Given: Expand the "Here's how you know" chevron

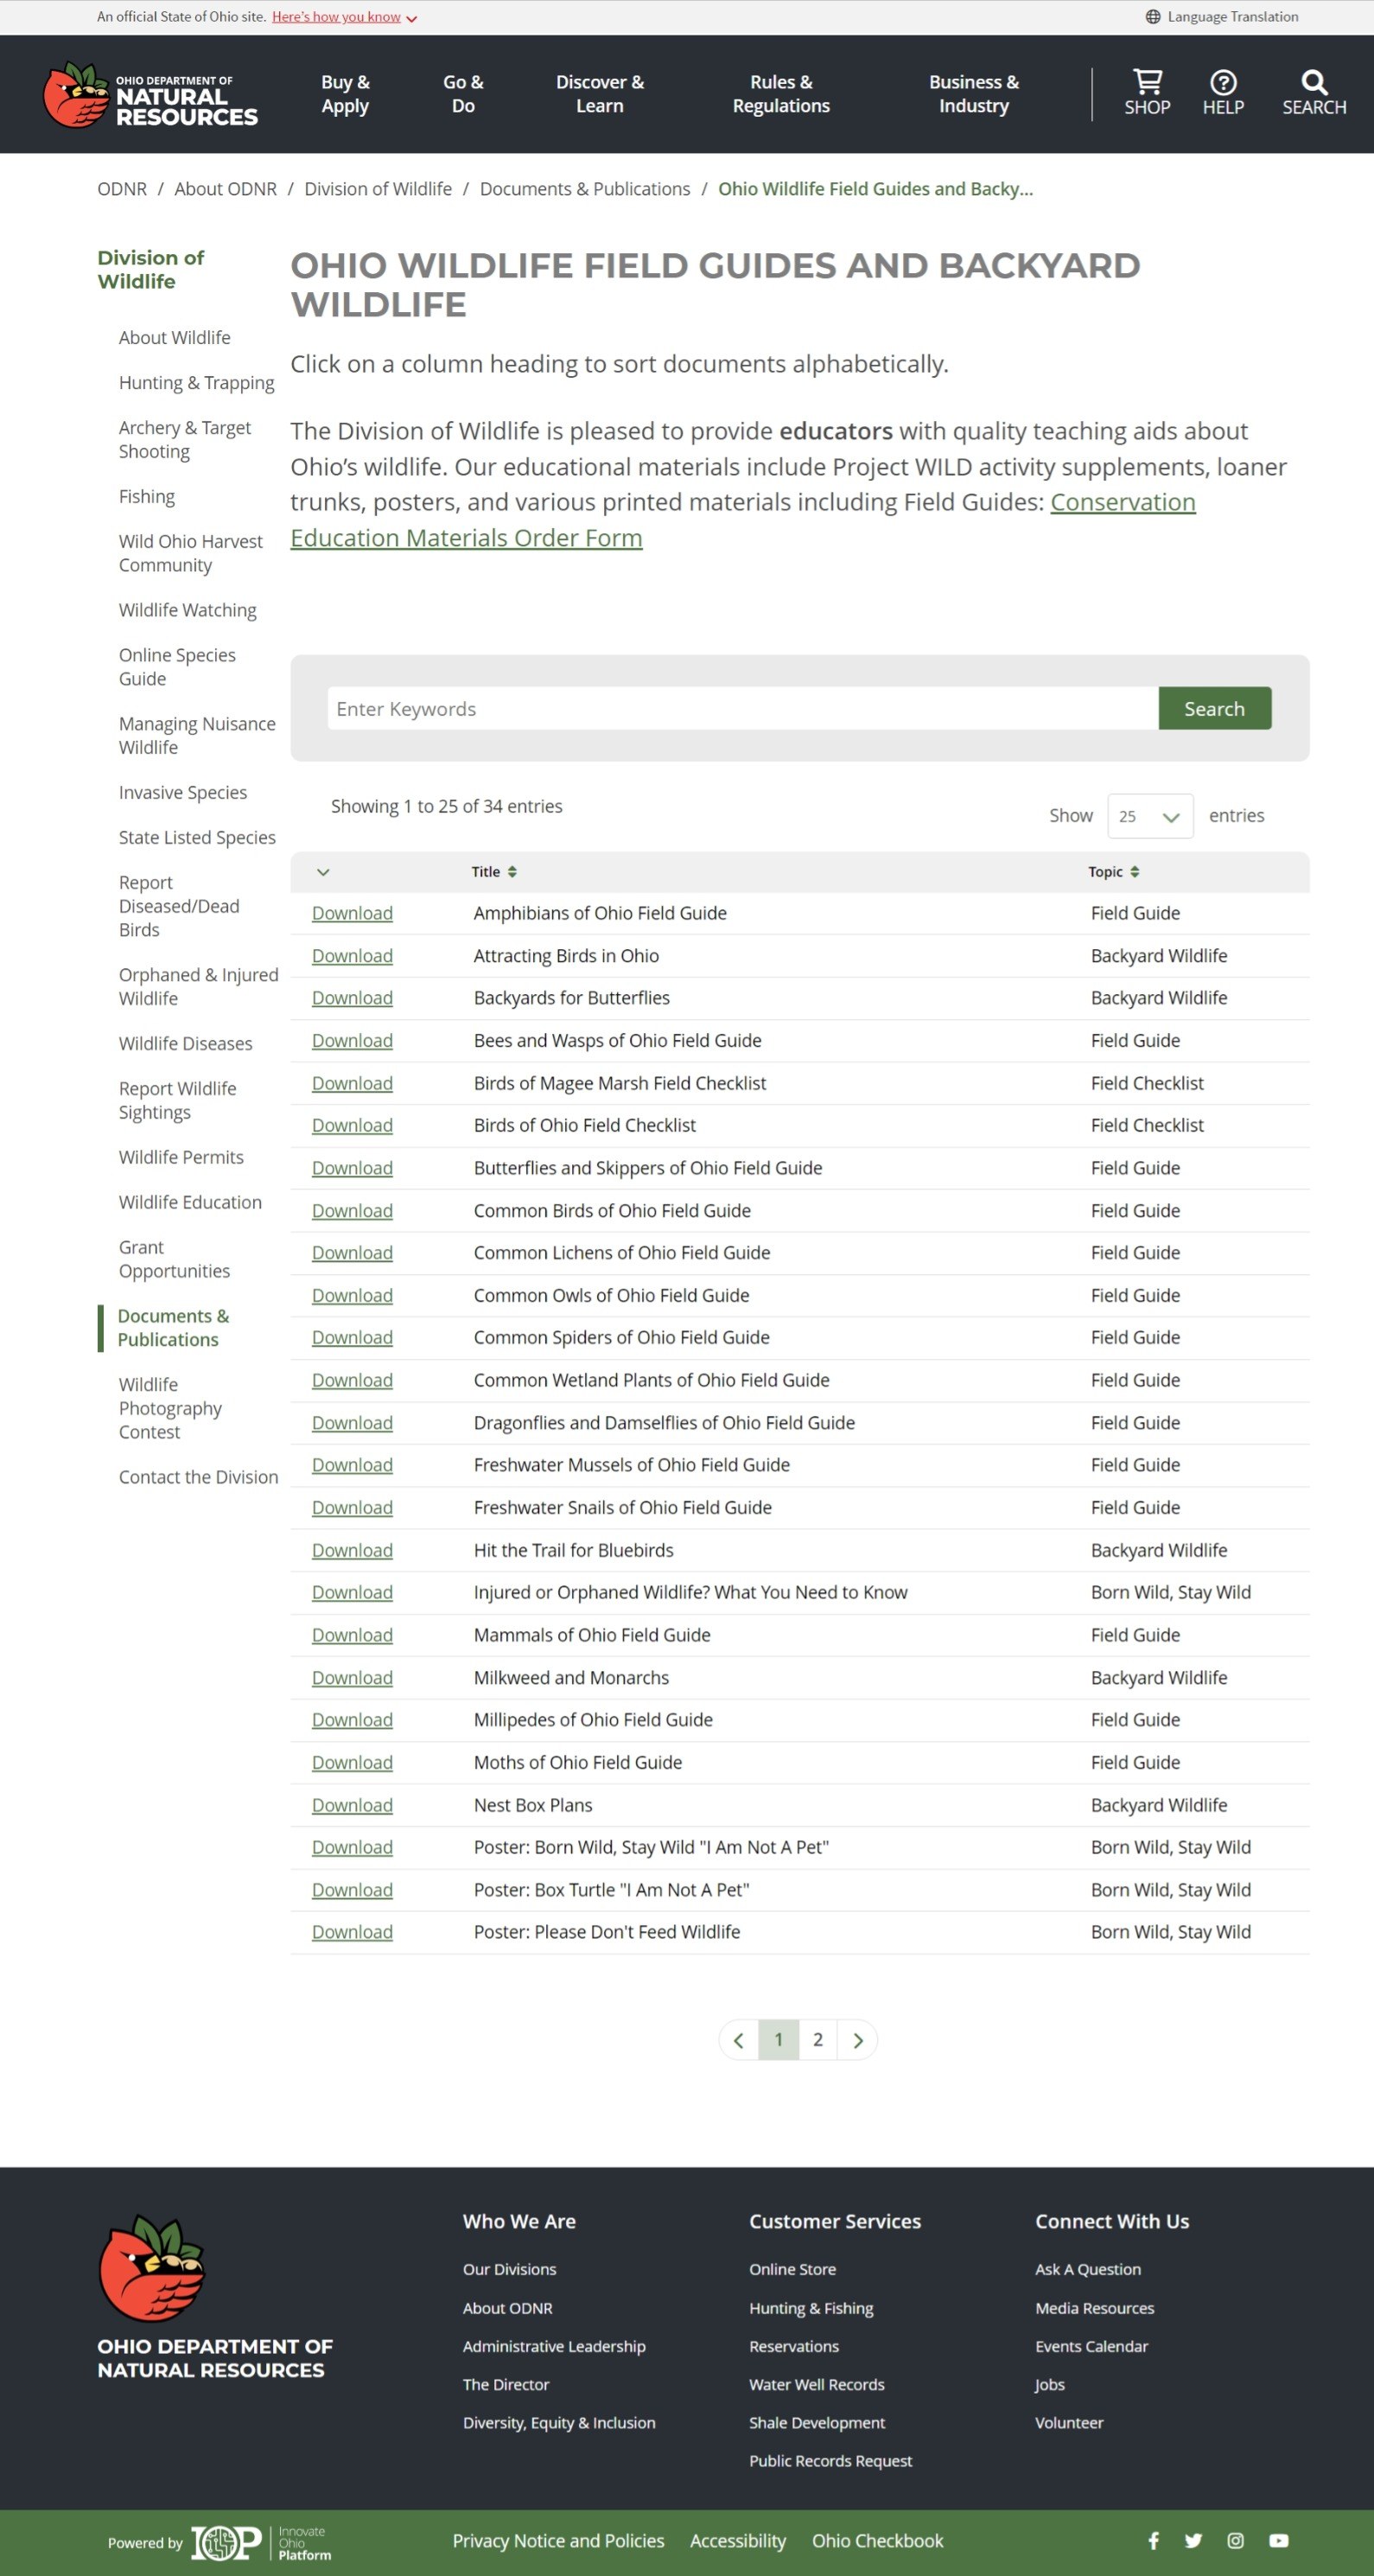Looking at the screenshot, I should click(x=411, y=19).
